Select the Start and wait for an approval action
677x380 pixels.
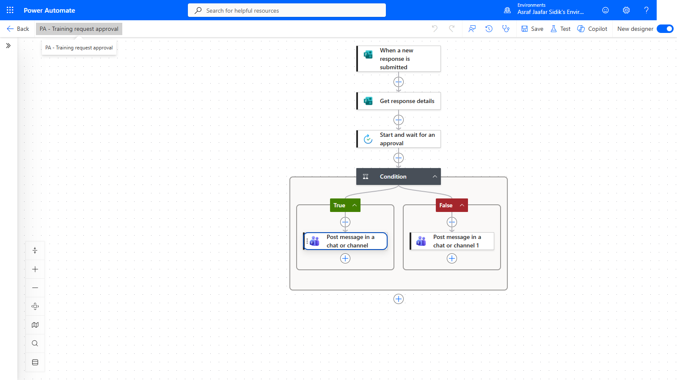[x=399, y=139]
